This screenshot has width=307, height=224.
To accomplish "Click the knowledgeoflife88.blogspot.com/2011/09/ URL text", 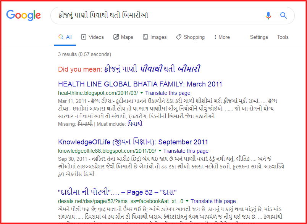I will (x=107, y=151).
